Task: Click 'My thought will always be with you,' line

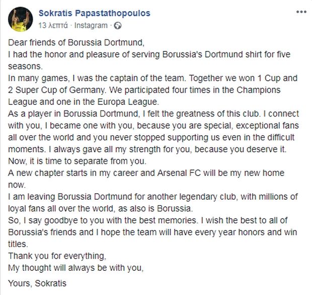Action: [x=76, y=268]
